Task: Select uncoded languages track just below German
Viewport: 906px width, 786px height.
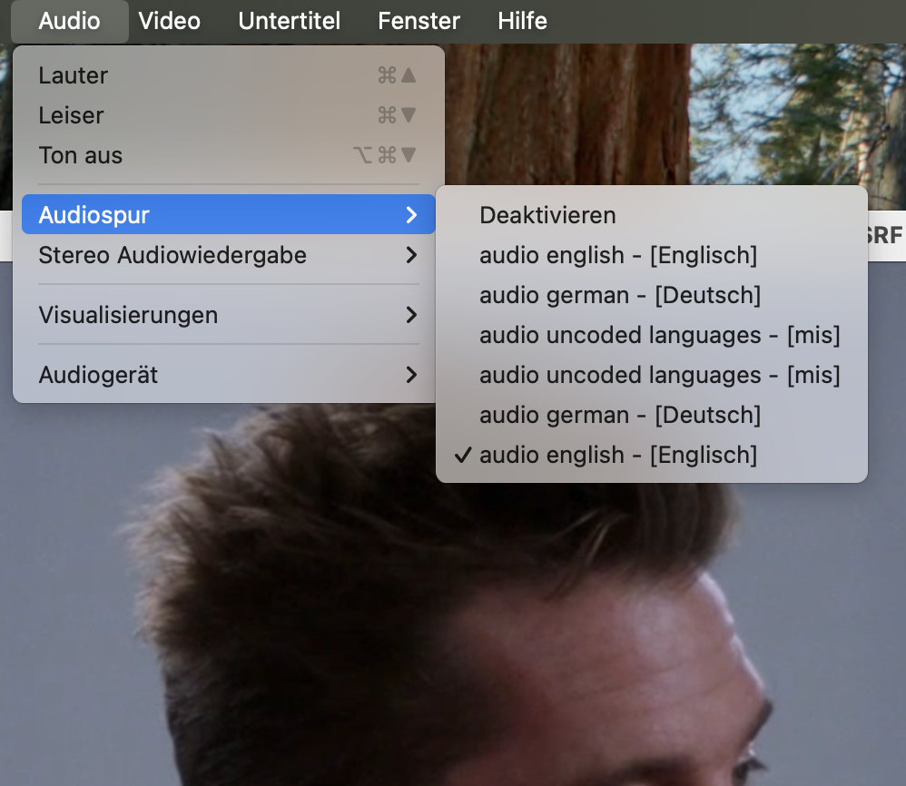Action: pyautogui.click(x=659, y=335)
